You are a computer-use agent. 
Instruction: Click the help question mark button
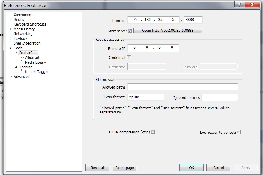click(239, 5)
